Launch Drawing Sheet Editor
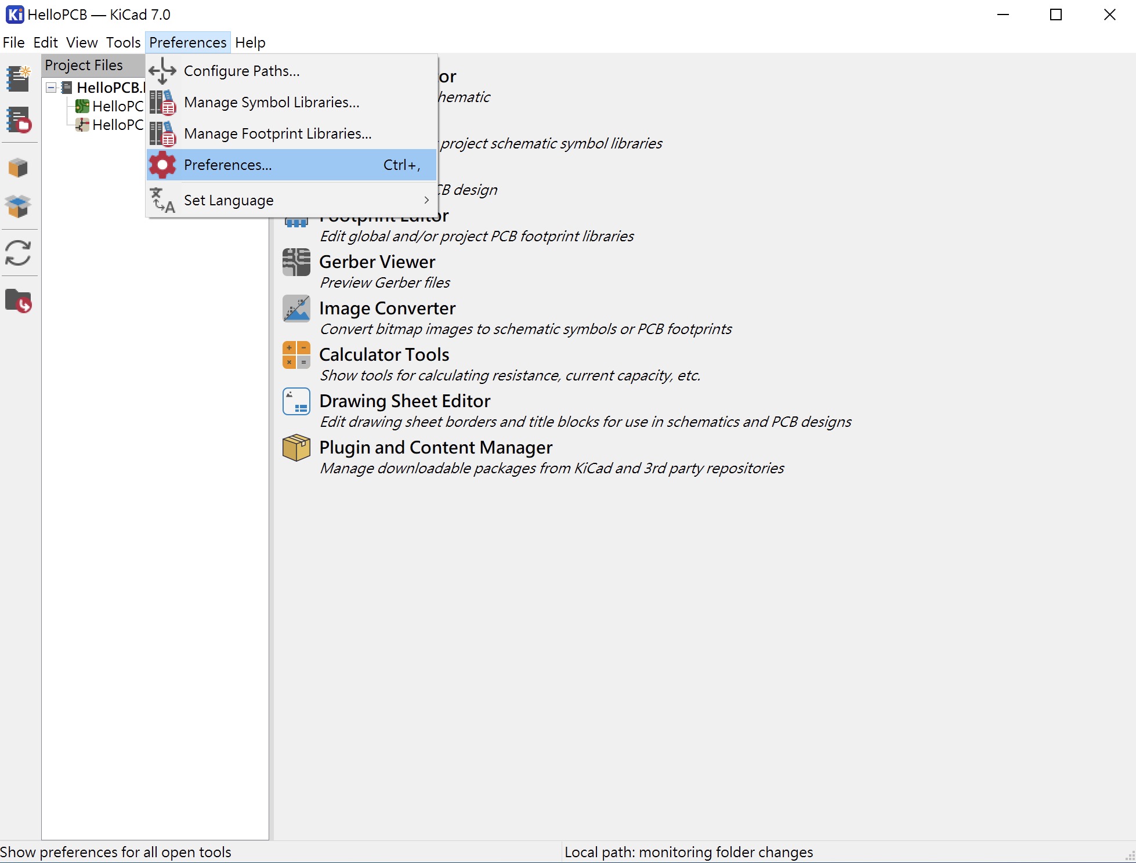Screen dimensions: 1136x863 point(405,401)
